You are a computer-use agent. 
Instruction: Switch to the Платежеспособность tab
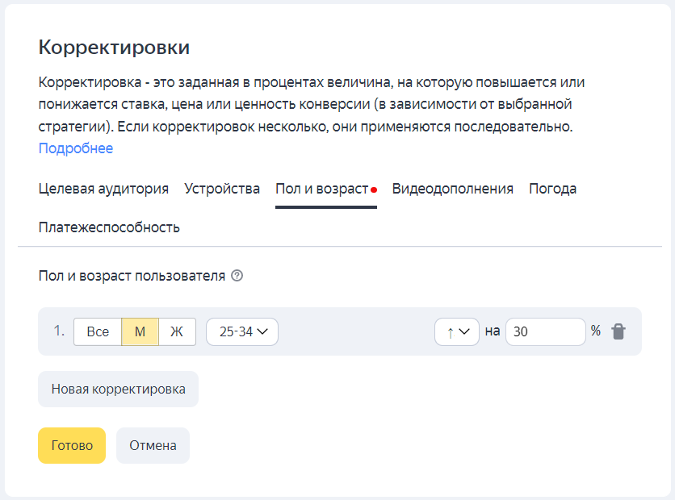coord(109,227)
